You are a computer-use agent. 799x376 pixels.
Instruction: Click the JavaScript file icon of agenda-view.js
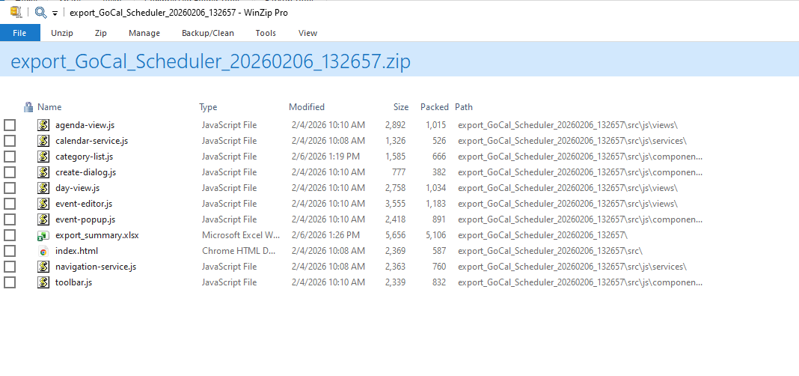click(43, 125)
